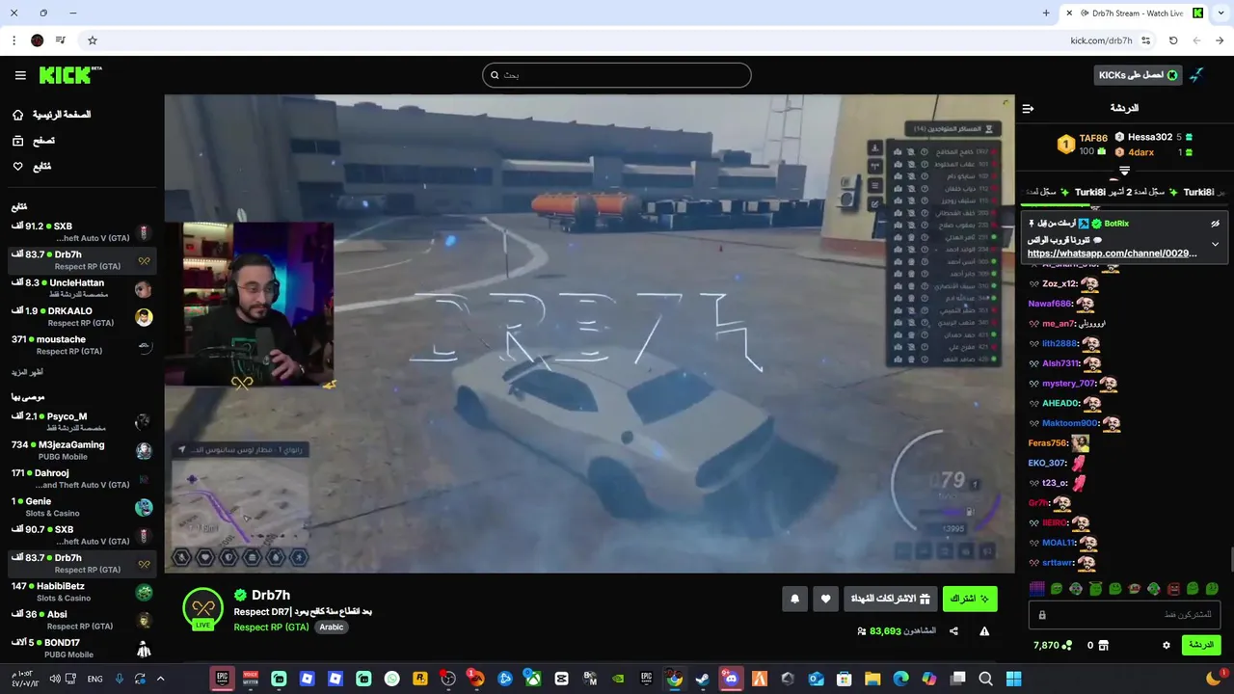Click Maktoom900 username in chat
Screen dimensions: 1234x694
(1069, 423)
